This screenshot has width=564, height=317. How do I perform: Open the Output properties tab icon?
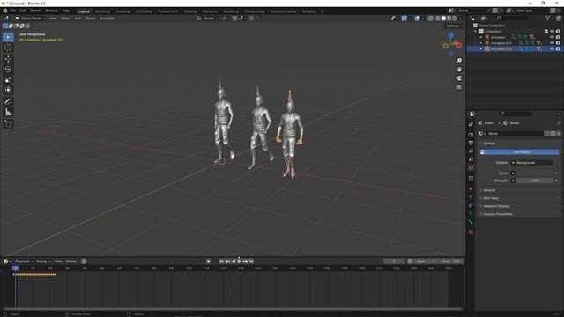coord(471,143)
